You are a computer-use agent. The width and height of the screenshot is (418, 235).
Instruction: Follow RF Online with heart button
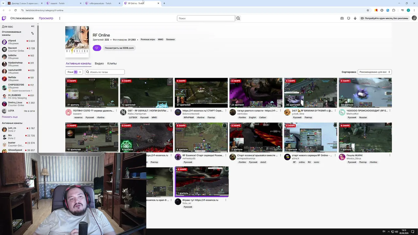click(x=97, y=48)
